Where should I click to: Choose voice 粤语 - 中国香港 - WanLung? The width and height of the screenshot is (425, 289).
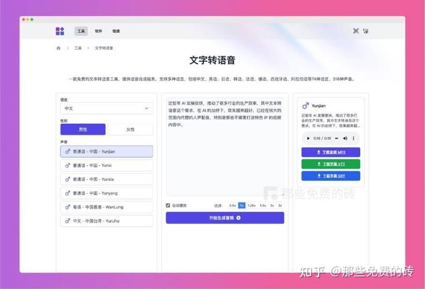(106, 207)
